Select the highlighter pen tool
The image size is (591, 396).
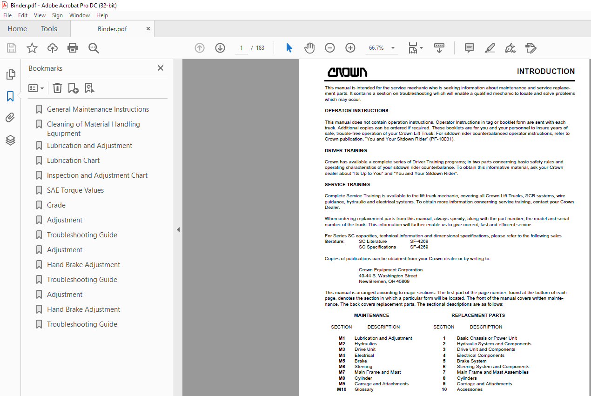pyautogui.click(x=490, y=48)
